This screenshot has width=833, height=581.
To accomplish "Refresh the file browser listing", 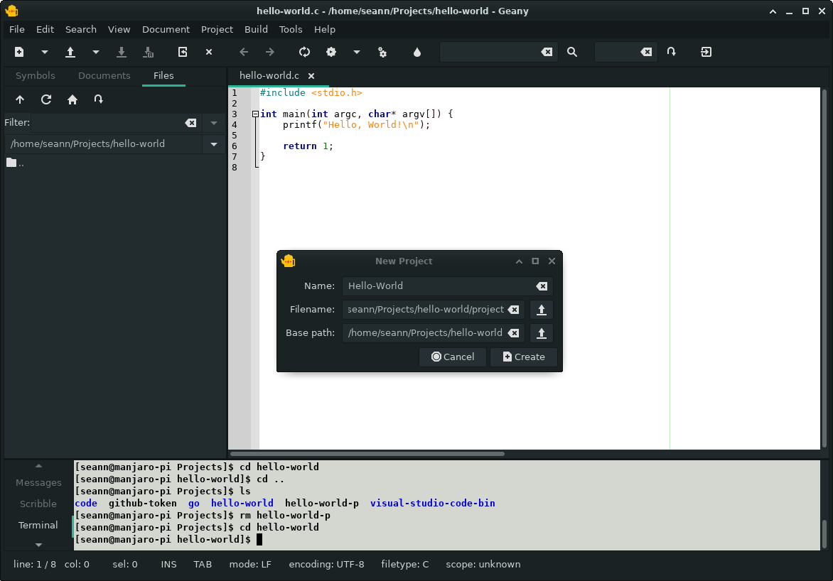I will 46,100.
